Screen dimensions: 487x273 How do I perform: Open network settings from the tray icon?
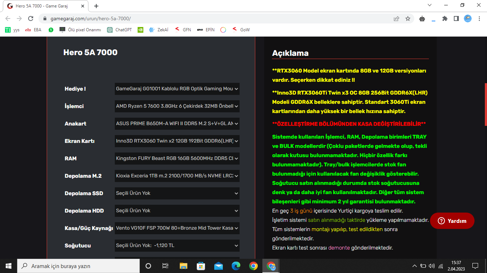pos(441,266)
